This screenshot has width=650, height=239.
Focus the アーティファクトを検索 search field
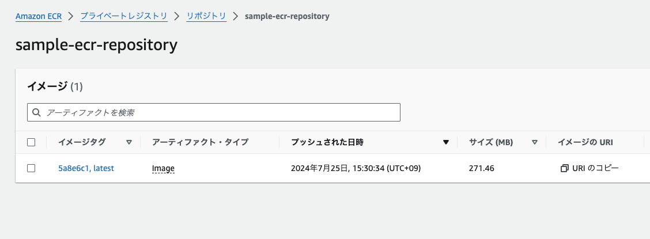213,112
